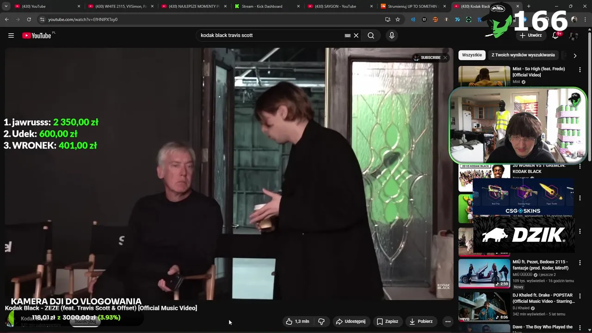Show more filter chips with right chevron
592x333 pixels.
tap(575, 55)
